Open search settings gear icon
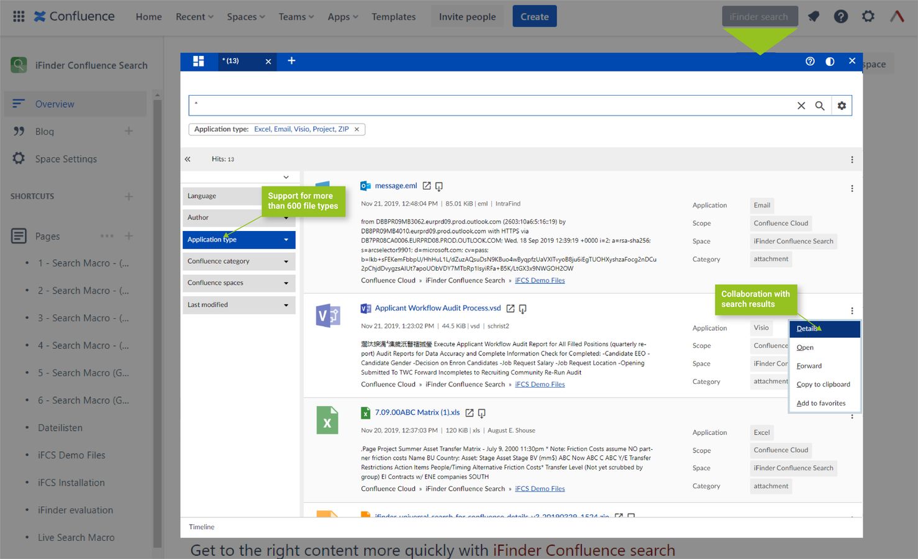The image size is (918, 559). click(842, 106)
